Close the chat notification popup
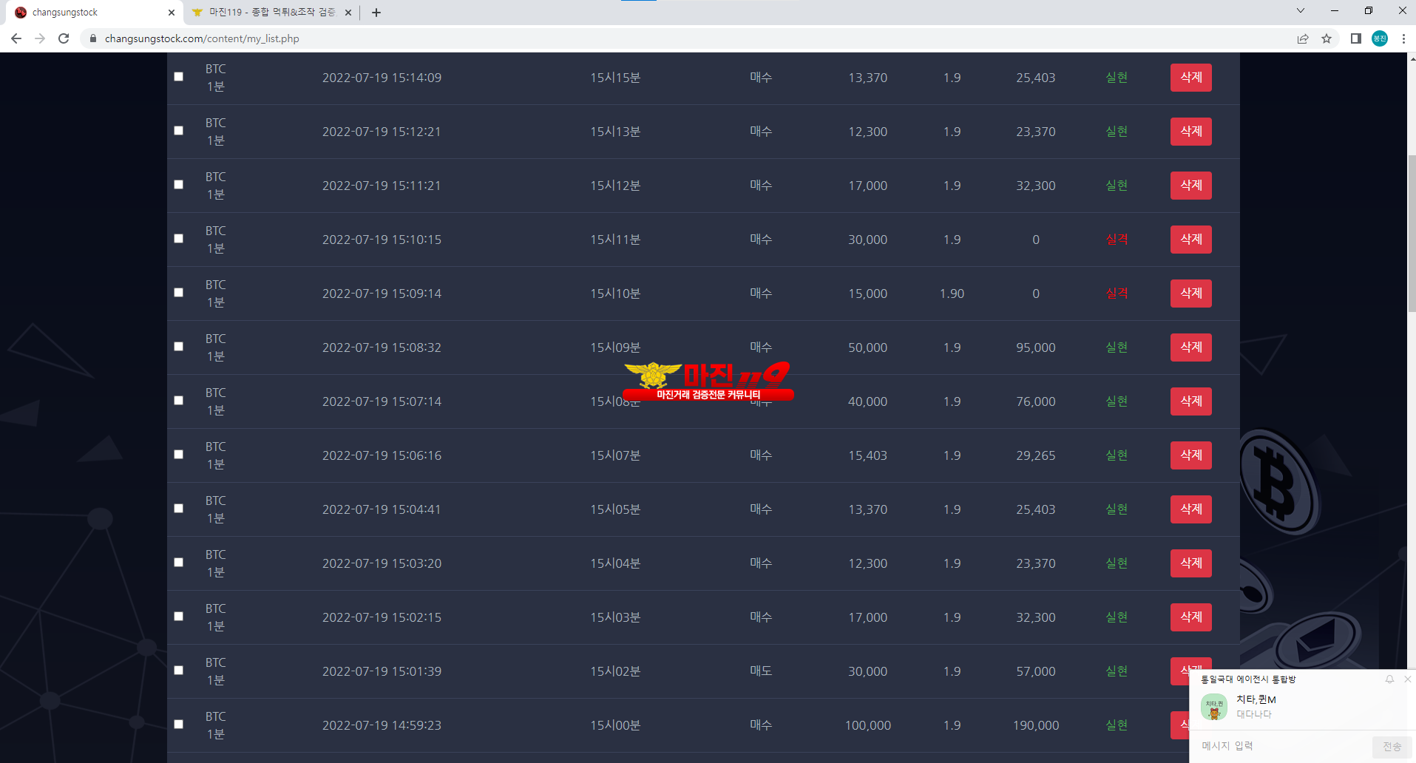This screenshot has width=1416, height=763. click(1407, 679)
